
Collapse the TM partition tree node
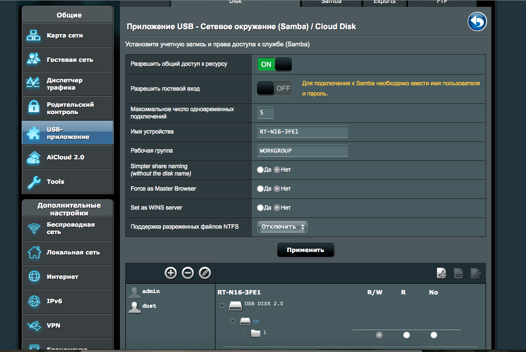tap(233, 321)
